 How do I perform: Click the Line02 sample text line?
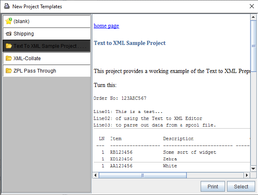coord(148,118)
